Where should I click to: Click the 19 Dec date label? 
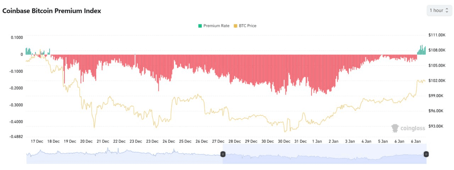(70, 141)
